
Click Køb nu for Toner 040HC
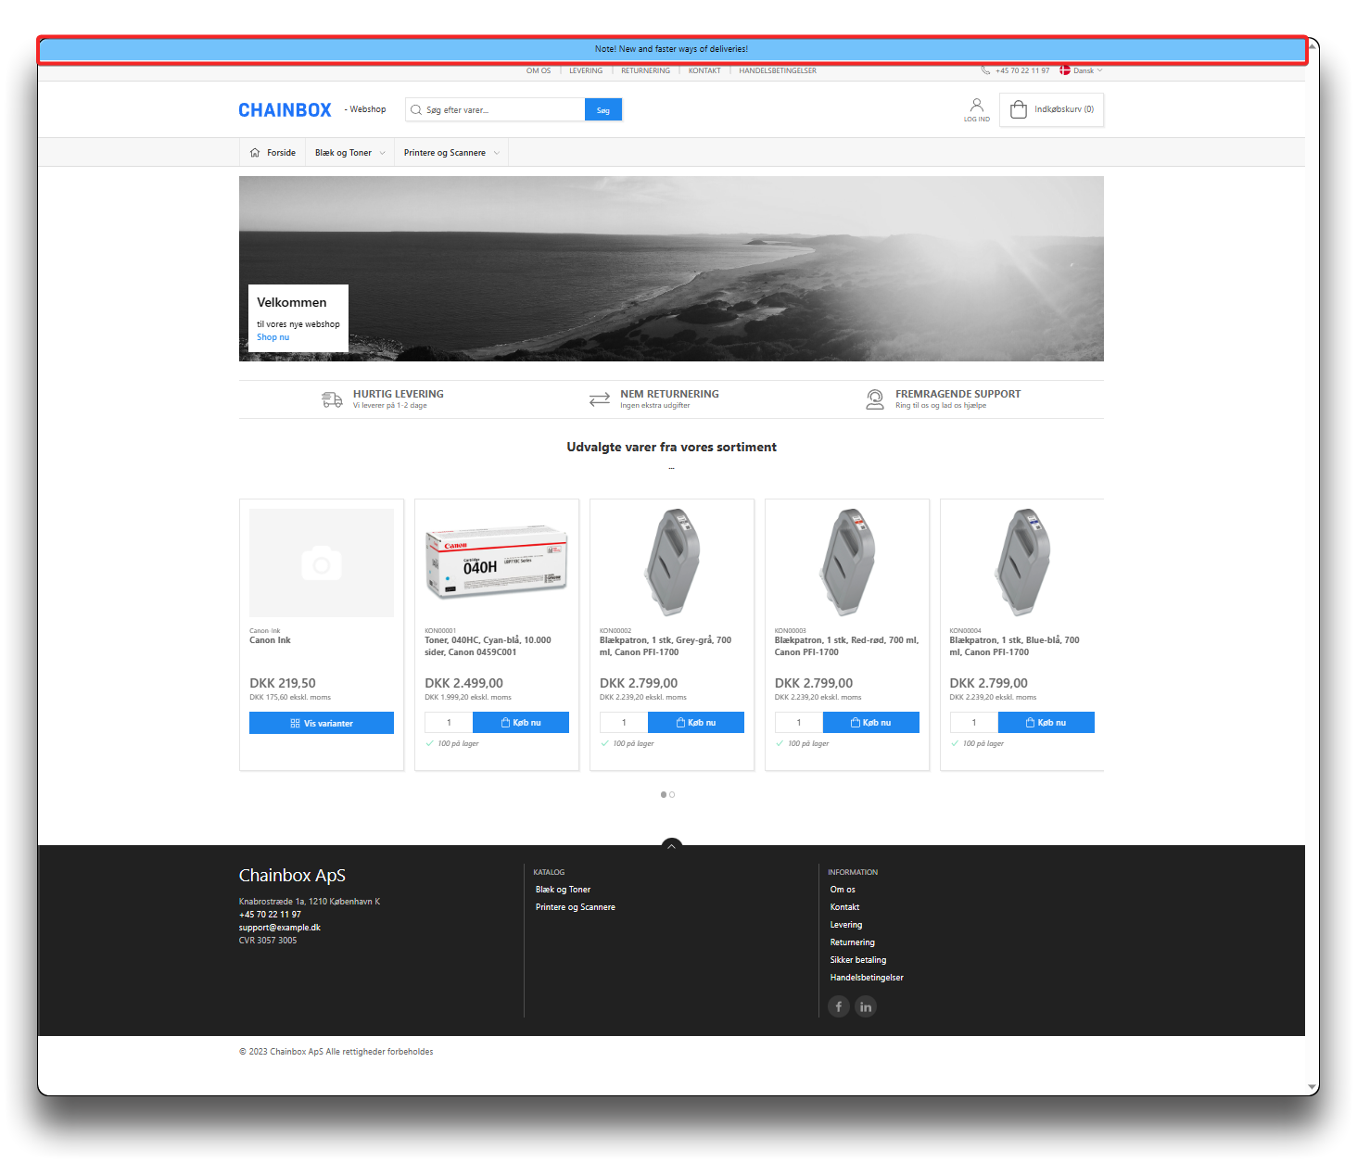pos(520,723)
